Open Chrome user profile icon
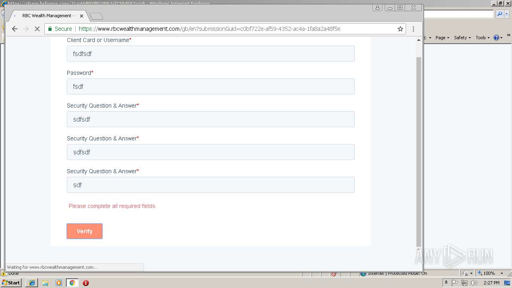The height and width of the screenshot is (288, 512). 377,8
